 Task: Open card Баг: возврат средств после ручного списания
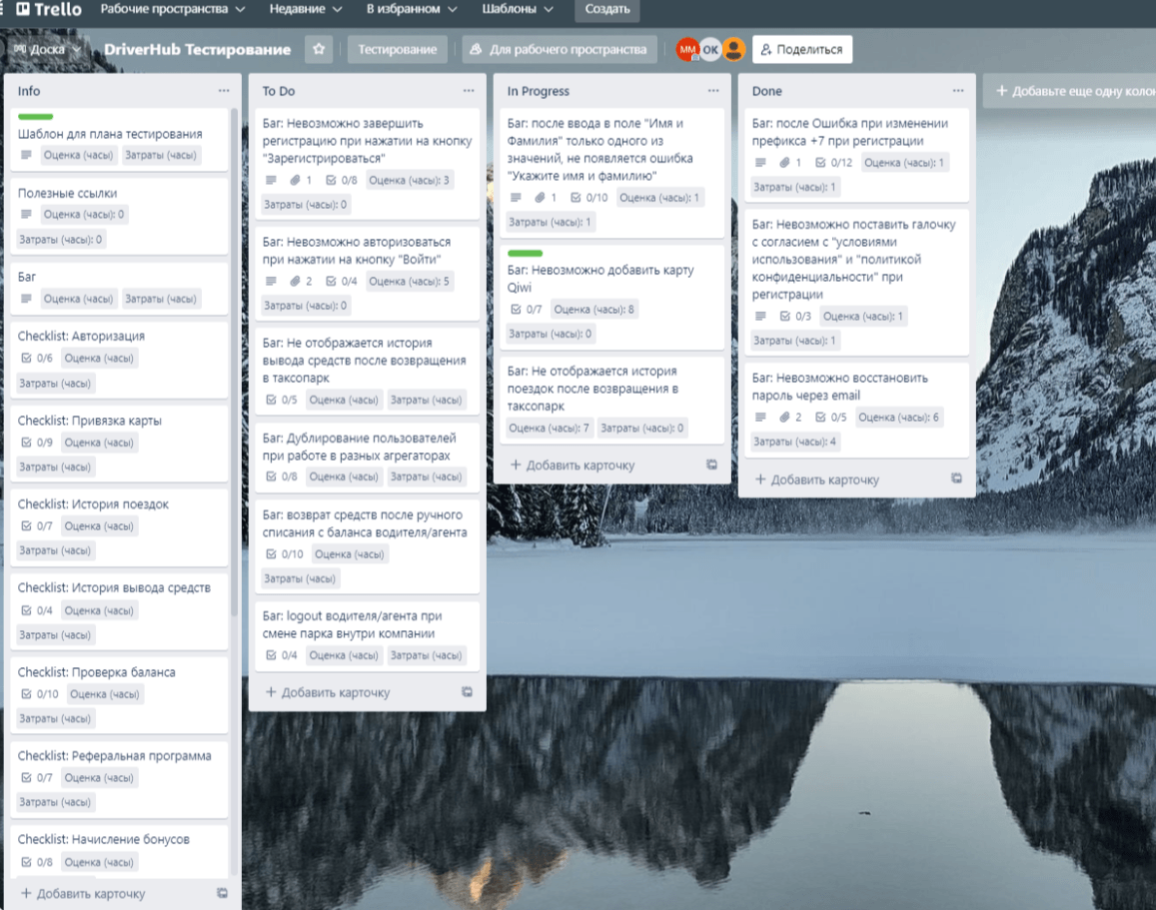click(367, 546)
